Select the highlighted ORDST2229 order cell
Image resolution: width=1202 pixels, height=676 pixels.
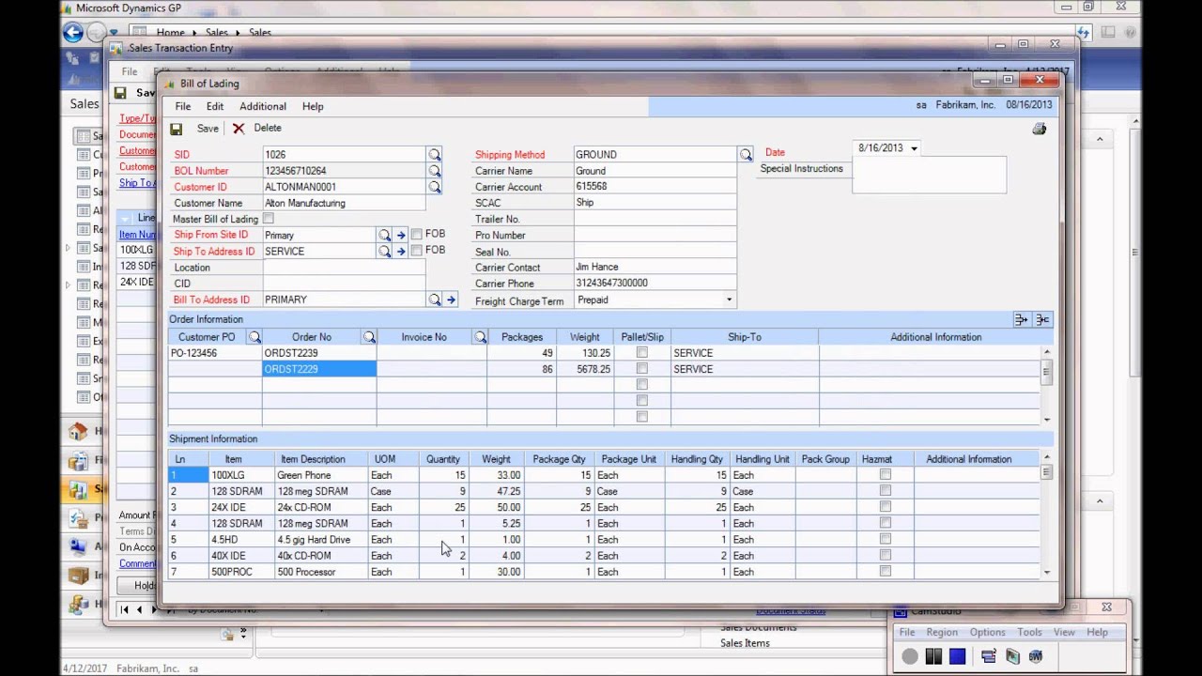[319, 369]
